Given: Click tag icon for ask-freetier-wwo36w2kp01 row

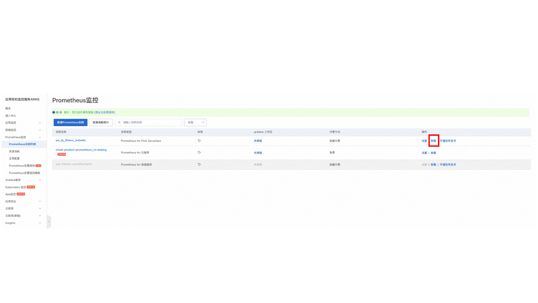Looking at the screenshot, I should pos(199,164).
